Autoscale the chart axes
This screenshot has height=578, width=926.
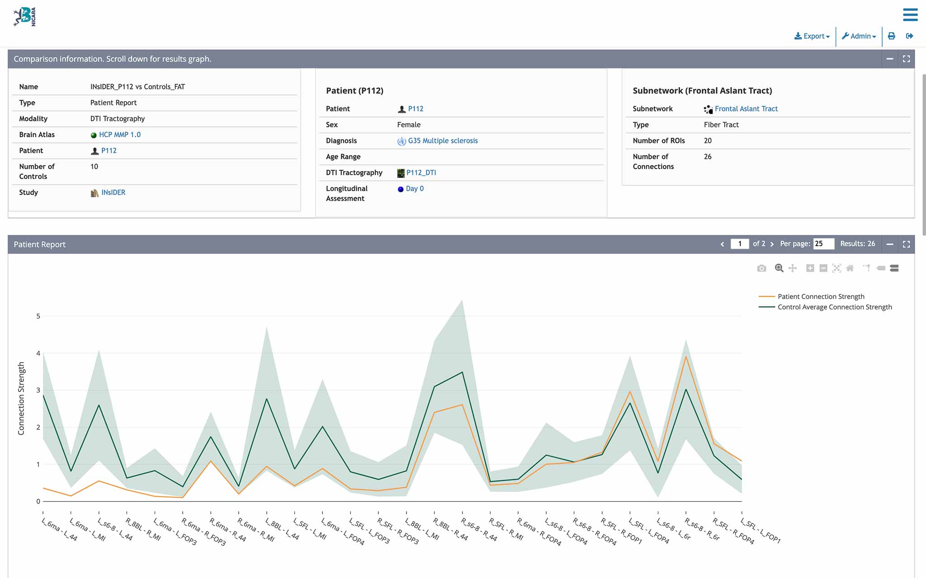(836, 268)
